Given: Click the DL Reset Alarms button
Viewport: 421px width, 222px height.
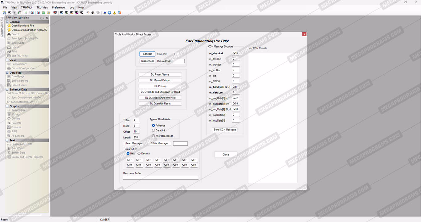Looking at the screenshot, I should pyautogui.click(x=160, y=75).
